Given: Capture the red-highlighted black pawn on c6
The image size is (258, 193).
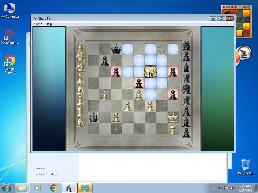Looking at the screenshot, I should [x=116, y=72].
